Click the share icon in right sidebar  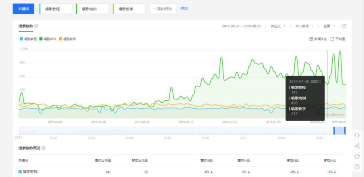point(357,146)
